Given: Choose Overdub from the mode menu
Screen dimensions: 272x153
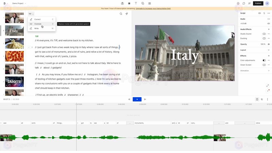Looking at the screenshot, I should [41, 24].
